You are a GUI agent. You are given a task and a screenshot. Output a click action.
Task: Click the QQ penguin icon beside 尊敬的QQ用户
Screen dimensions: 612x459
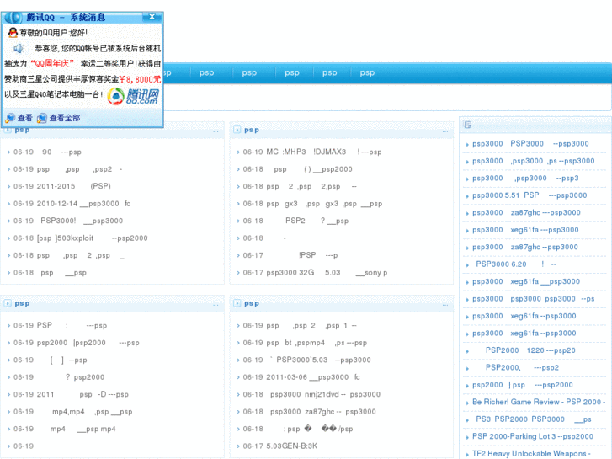pos(13,32)
